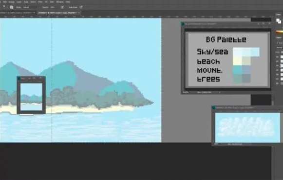Sample the rightmost Sky/sea swatch
This screenshot has height=180, width=283.
[255, 52]
